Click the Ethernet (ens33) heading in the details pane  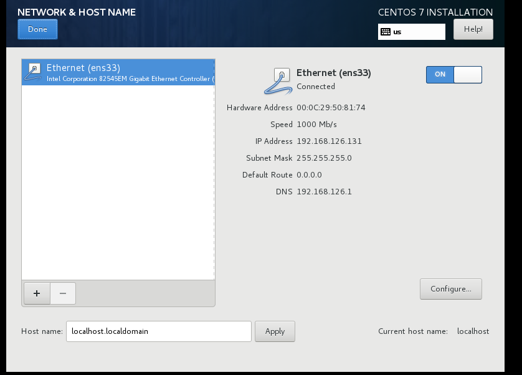click(334, 73)
